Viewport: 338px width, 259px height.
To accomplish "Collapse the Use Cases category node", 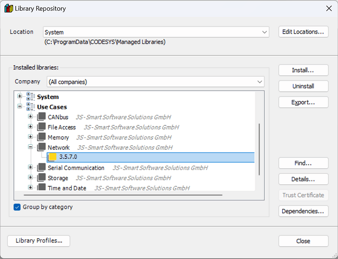I will (20, 106).
